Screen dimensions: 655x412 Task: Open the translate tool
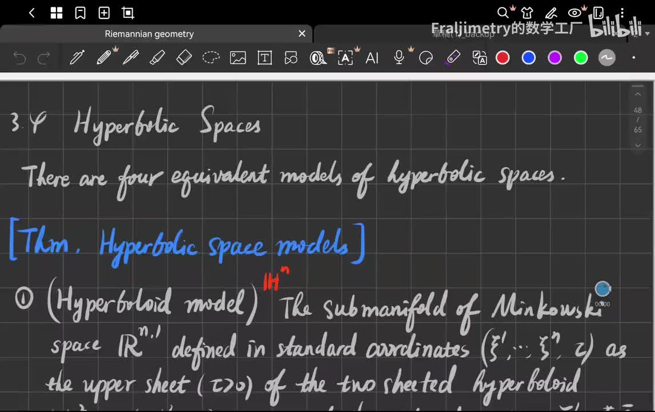[x=479, y=58]
